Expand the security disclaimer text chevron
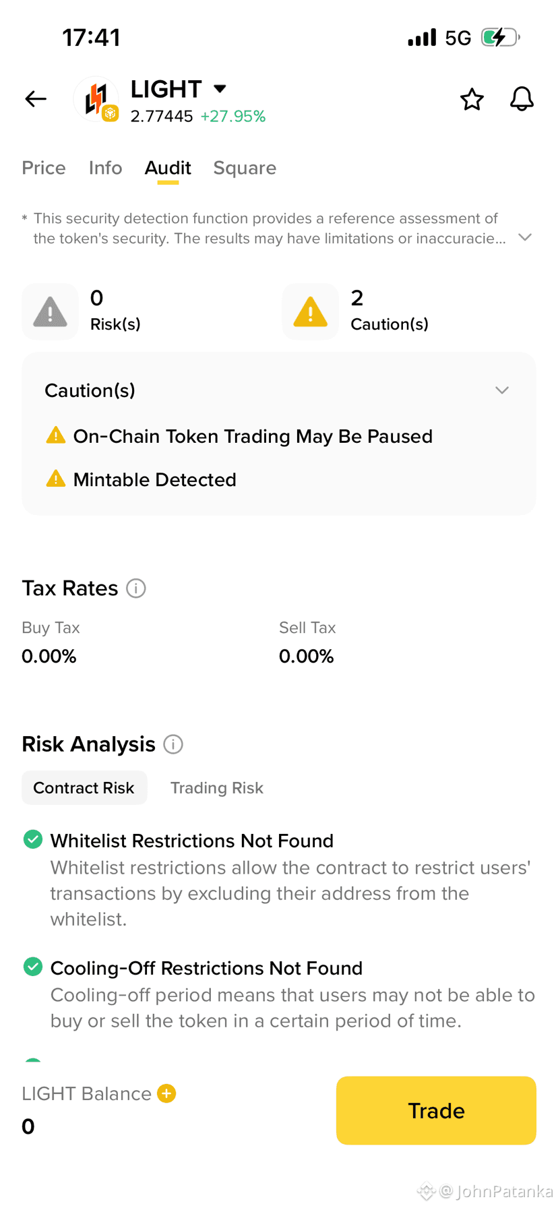 pyautogui.click(x=525, y=237)
